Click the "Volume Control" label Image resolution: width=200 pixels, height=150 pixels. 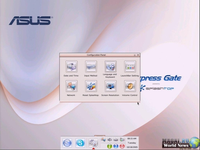point(130,95)
